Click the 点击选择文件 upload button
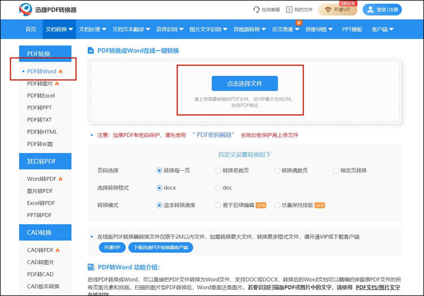 click(245, 84)
